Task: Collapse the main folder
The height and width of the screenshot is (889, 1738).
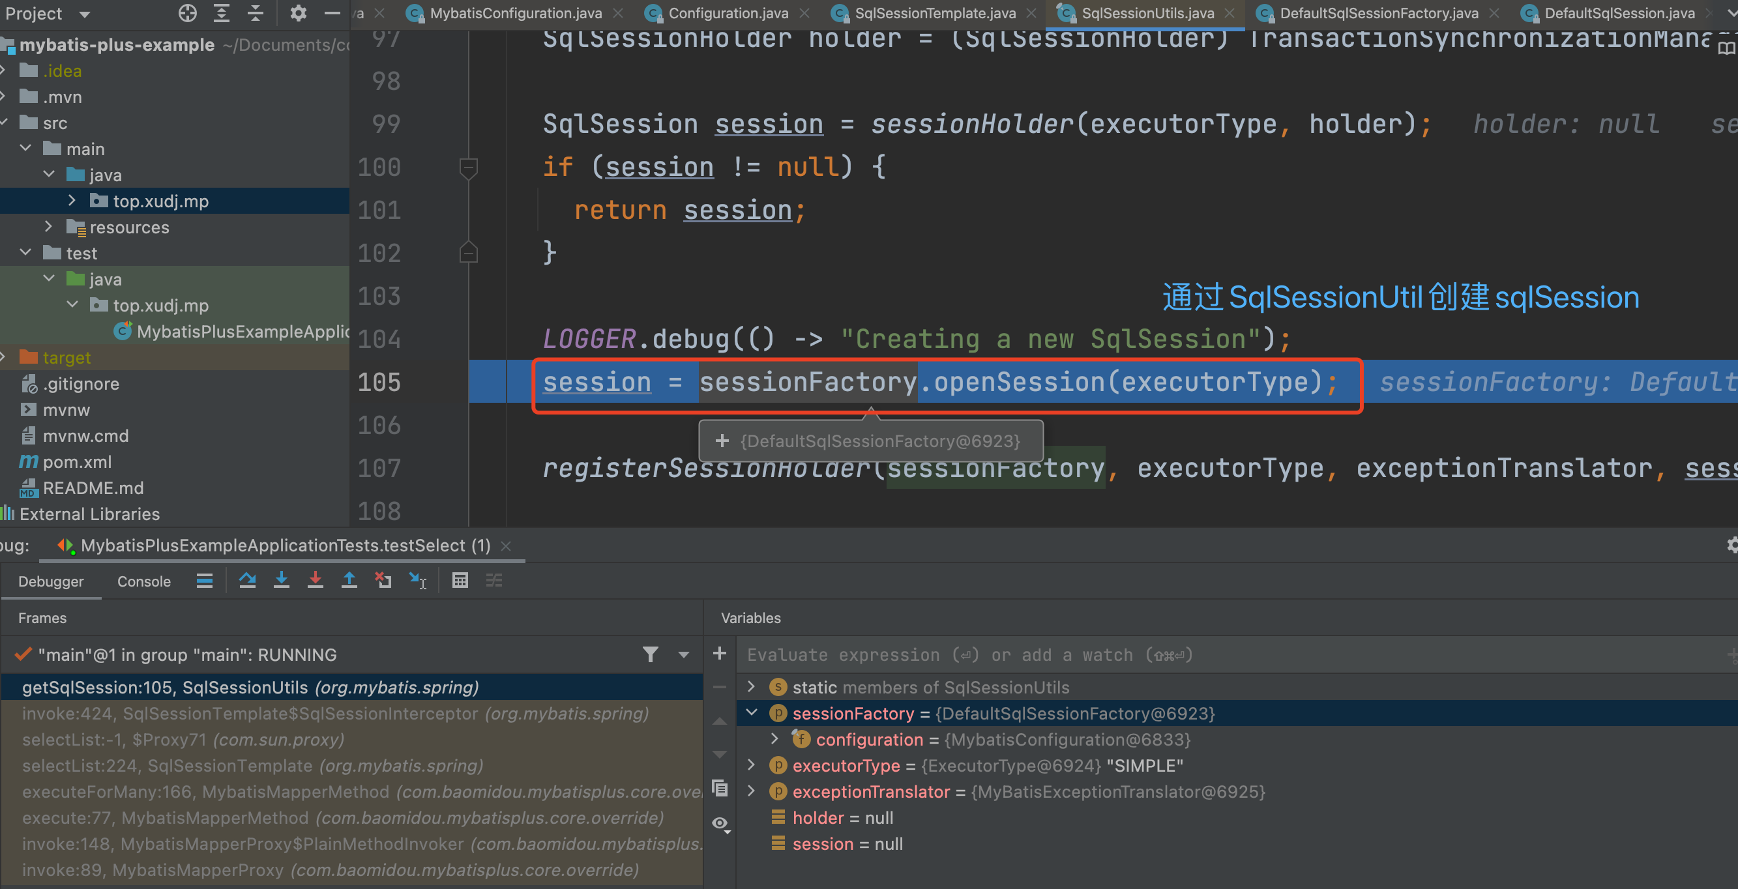Action: click(25, 149)
